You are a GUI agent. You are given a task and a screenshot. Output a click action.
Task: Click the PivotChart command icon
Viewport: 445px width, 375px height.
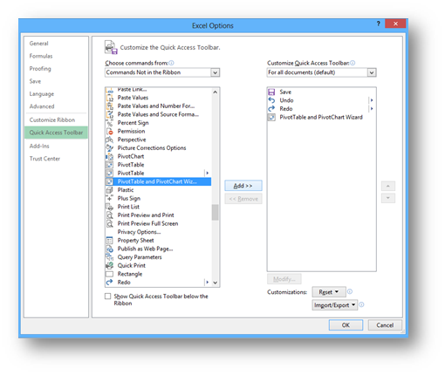pos(110,156)
